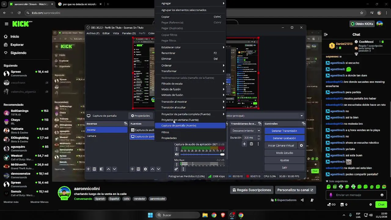
Task: Delete scene using Escenas trash icon
Action: tap(94, 169)
